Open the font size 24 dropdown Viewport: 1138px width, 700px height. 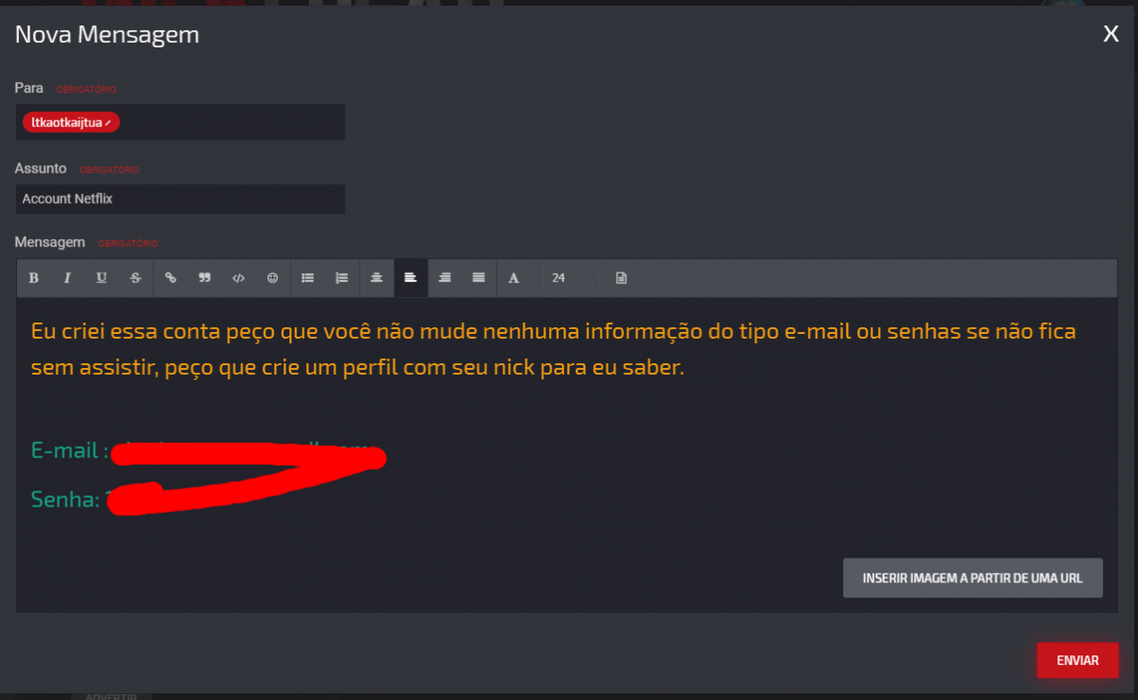(571, 278)
